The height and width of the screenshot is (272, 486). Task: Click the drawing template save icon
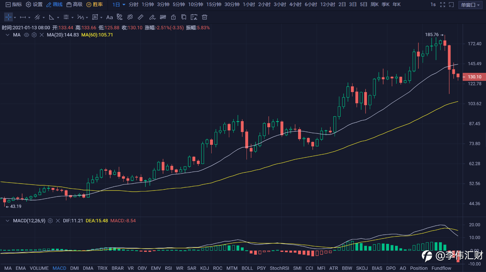pos(194,17)
